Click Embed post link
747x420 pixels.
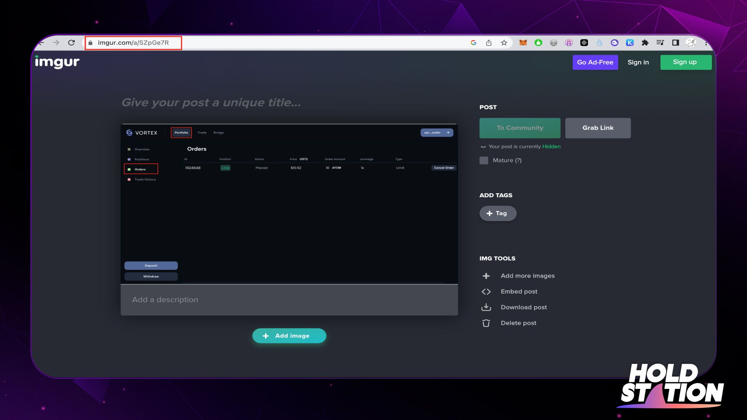coord(519,292)
